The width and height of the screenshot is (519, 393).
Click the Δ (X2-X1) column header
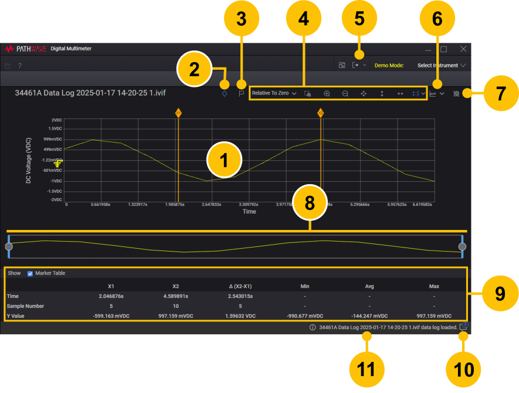(240, 286)
